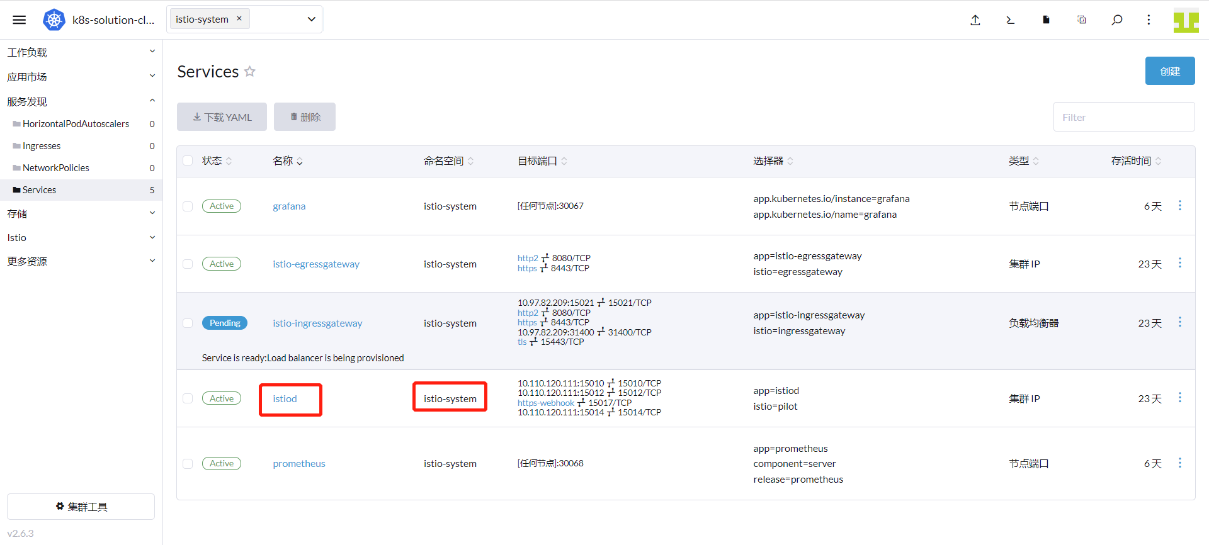Open the user avatar menu
1209x545 pixels.
tap(1186, 20)
